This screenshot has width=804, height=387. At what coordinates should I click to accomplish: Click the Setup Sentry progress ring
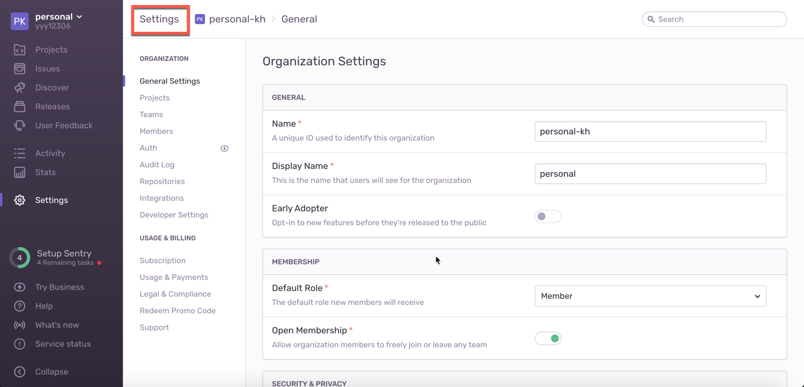click(x=20, y=258)
